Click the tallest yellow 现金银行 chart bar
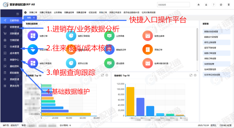234x128 pixels. pyautogui.click(x=130, y=101)
